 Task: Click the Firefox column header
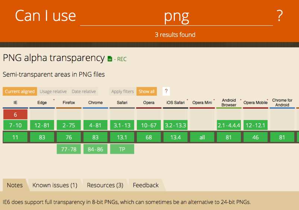click(69, 103)
